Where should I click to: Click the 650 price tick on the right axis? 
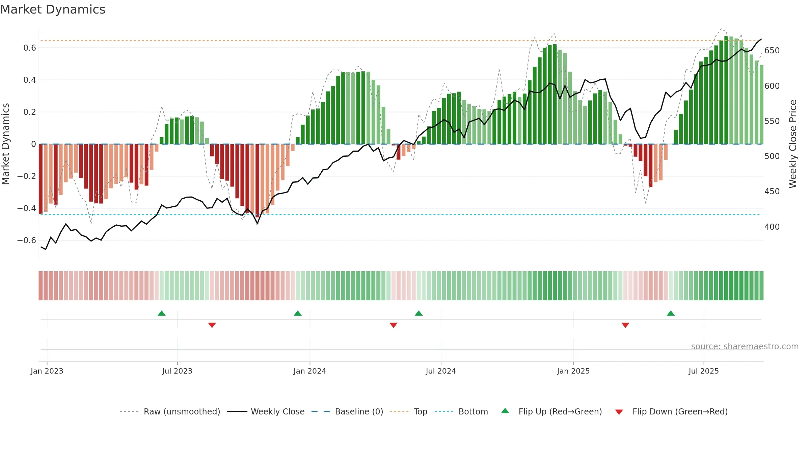(x=772, y=51)
